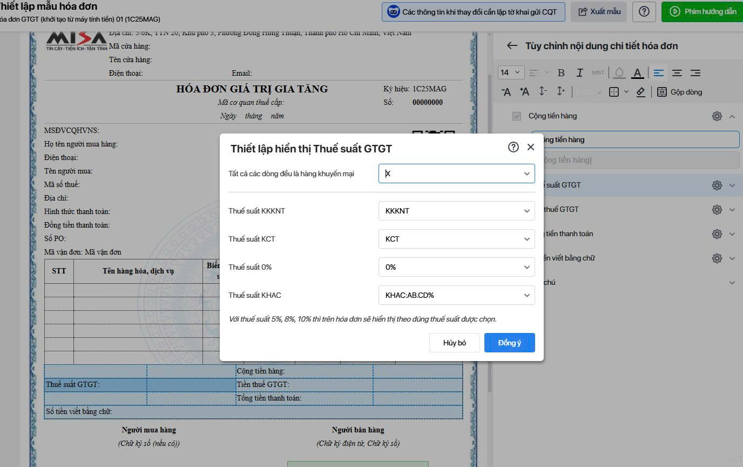Collapse the Cộng tiền hàng section
743x467 pixels.
click(x=732, y=116)
